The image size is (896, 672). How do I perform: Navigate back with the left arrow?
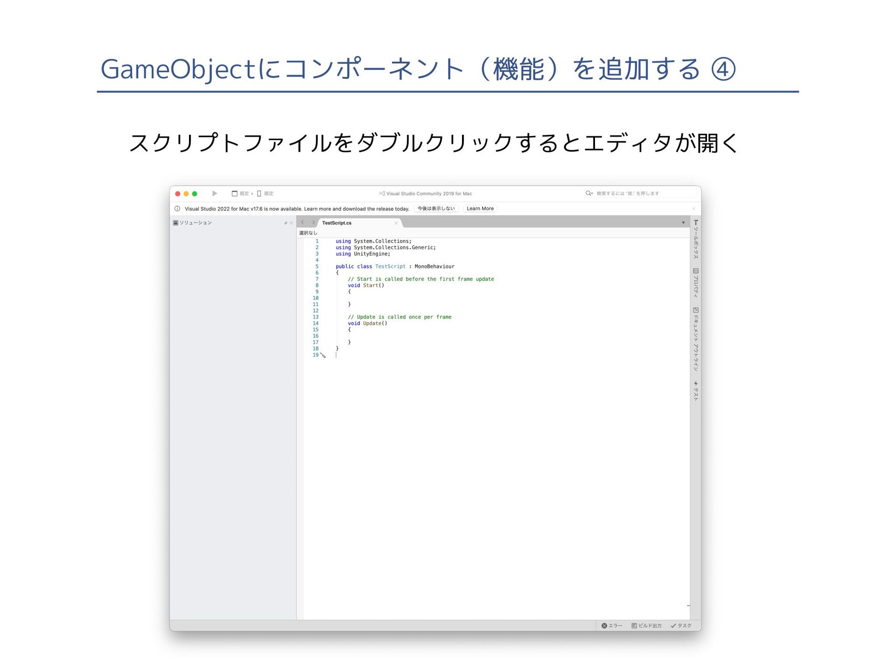(x=302, y=223)
